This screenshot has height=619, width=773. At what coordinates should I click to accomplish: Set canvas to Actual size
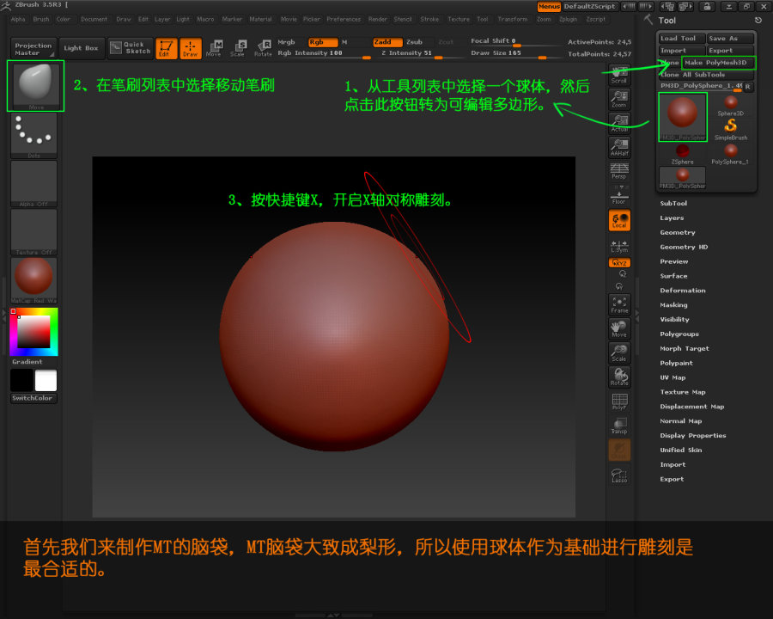click(619, 123)
